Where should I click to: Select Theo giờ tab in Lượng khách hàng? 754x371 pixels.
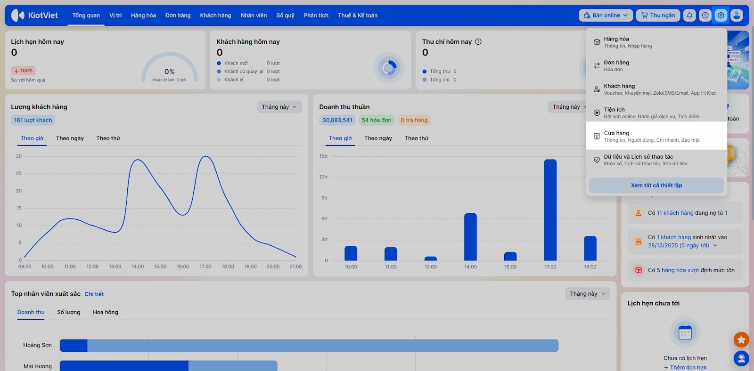click(x=32, y=138)
